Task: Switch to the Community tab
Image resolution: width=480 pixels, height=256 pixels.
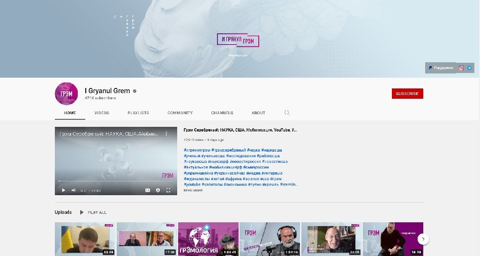Action: pyautogui.click(x=180, y=113)
